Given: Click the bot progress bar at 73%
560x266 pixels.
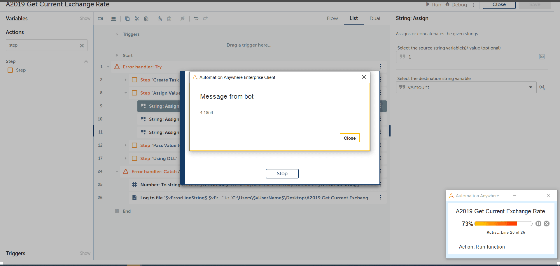Looking at the screenshot, I should (x=503, y=224).
